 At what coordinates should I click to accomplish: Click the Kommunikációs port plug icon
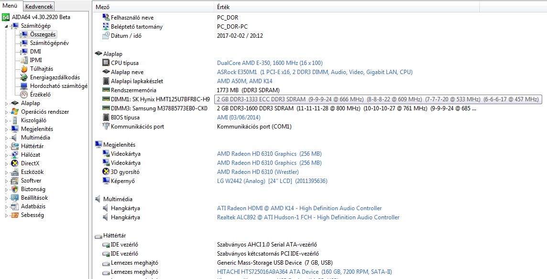106,126
